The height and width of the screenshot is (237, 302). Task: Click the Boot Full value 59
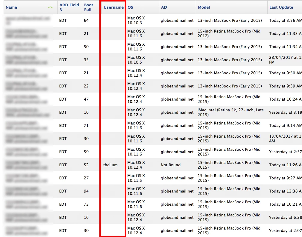[x=86, y=152]
